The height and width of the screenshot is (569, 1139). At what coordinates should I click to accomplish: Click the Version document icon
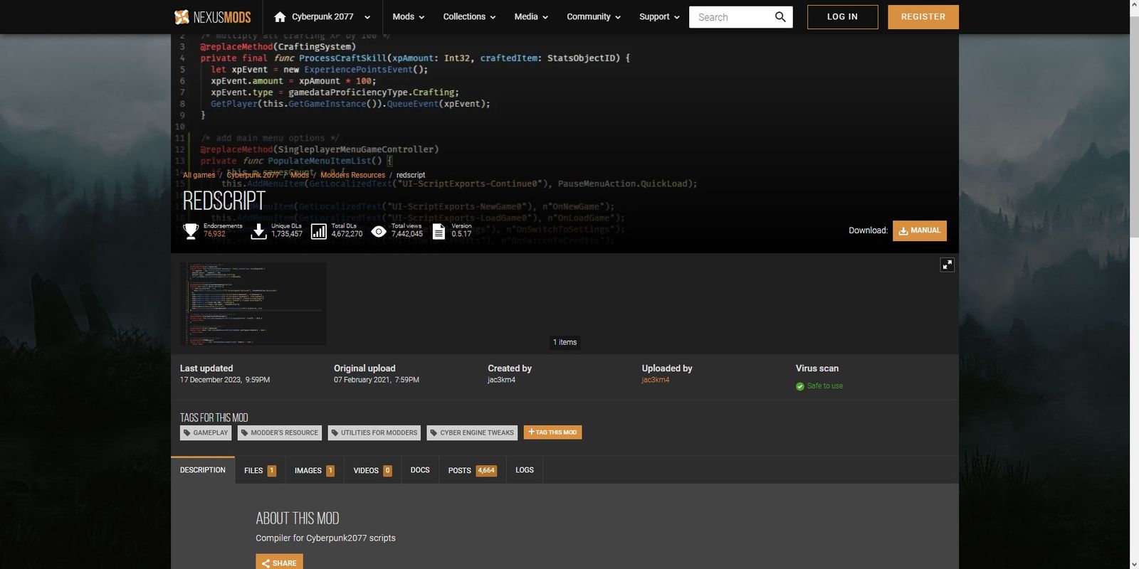[x=439, y=230]
